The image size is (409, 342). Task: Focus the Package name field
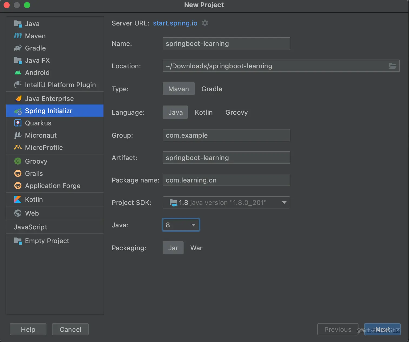[226, 180]
